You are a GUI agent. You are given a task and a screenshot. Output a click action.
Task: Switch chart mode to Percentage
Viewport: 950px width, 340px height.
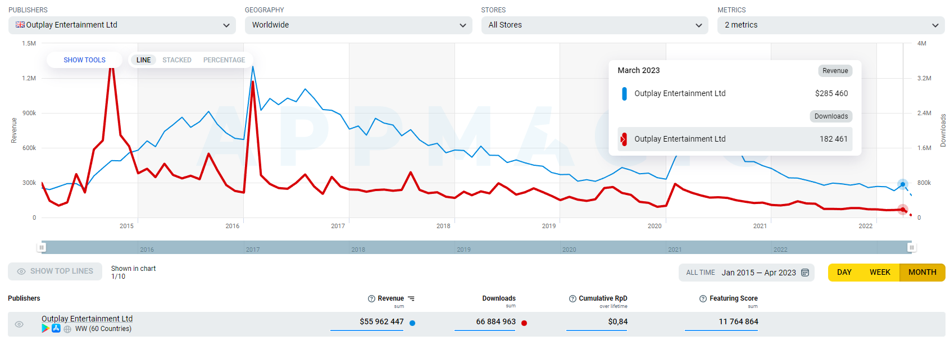click(x=224, y=60)
